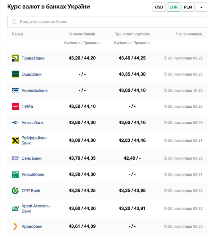Open the additional currencies dropdown arrow
212x234 pixels.
(201, 7)
